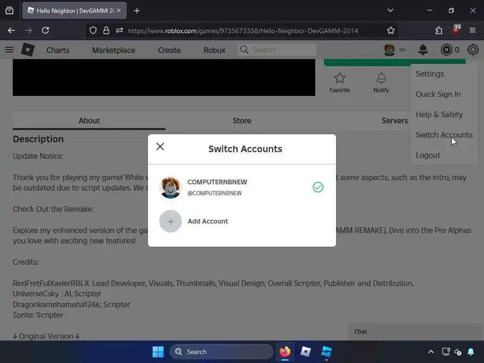
Task: Switch to the About tab
Action: [89, 121]
